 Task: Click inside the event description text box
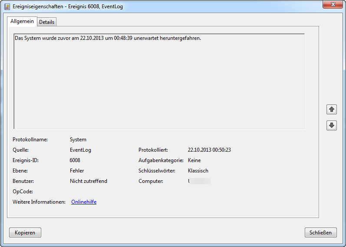click(x=159, y=87)
